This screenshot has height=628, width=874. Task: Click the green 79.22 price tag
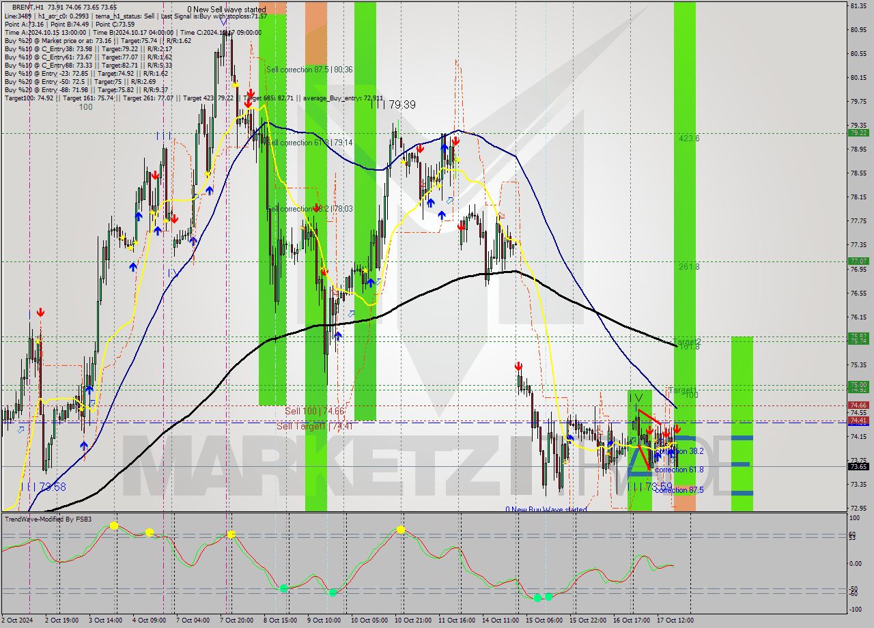click(x=858, y=133)
